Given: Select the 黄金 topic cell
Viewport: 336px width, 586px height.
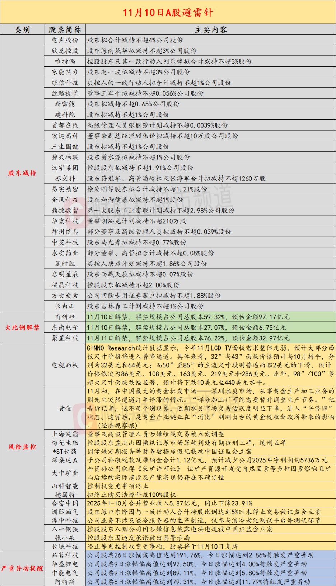Looking at the screenshot, I should [x=65, y=408].
